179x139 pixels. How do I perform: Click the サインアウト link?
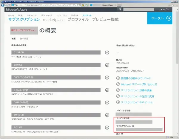[163, 10]
